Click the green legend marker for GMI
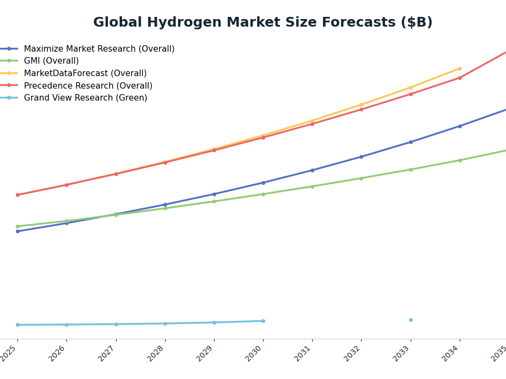Screen dimensions: 506x379 tap(9, 61)
